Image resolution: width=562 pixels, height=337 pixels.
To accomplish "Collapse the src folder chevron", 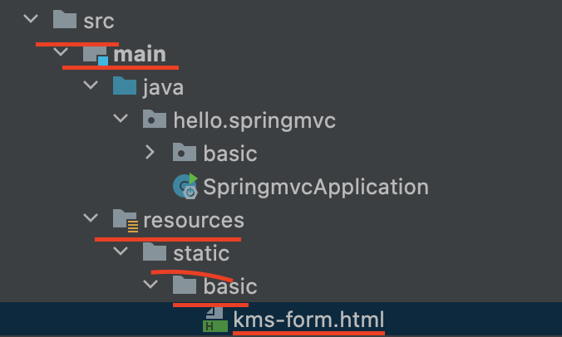I will click(31, 18).
